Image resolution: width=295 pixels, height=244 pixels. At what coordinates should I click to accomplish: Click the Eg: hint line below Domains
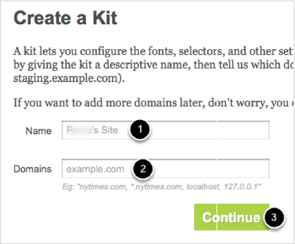(162, 187)
